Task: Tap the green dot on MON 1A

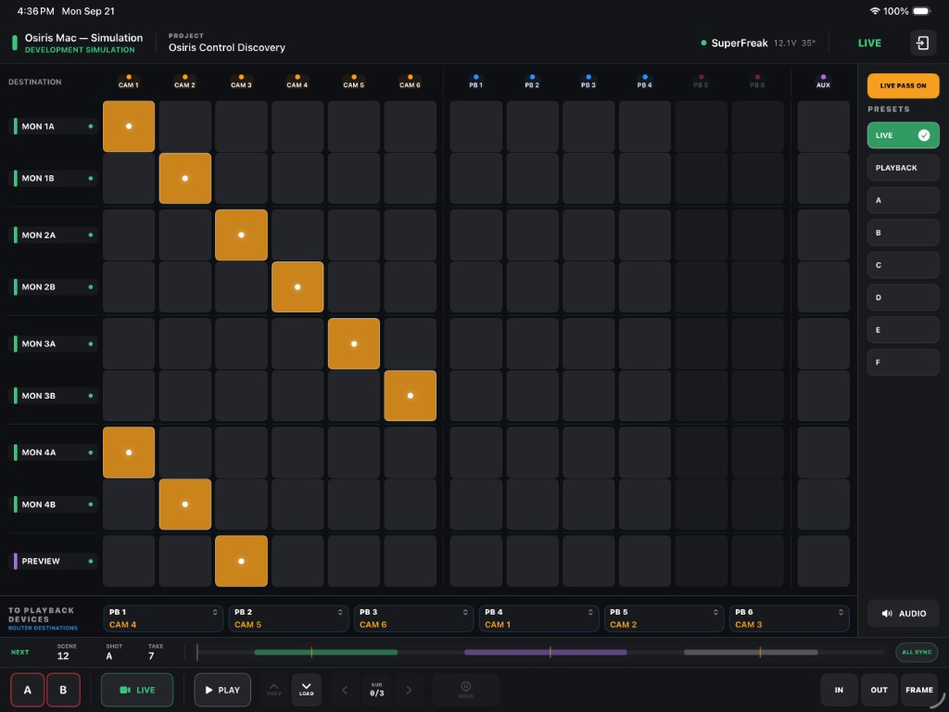Action: click(91, 126)
